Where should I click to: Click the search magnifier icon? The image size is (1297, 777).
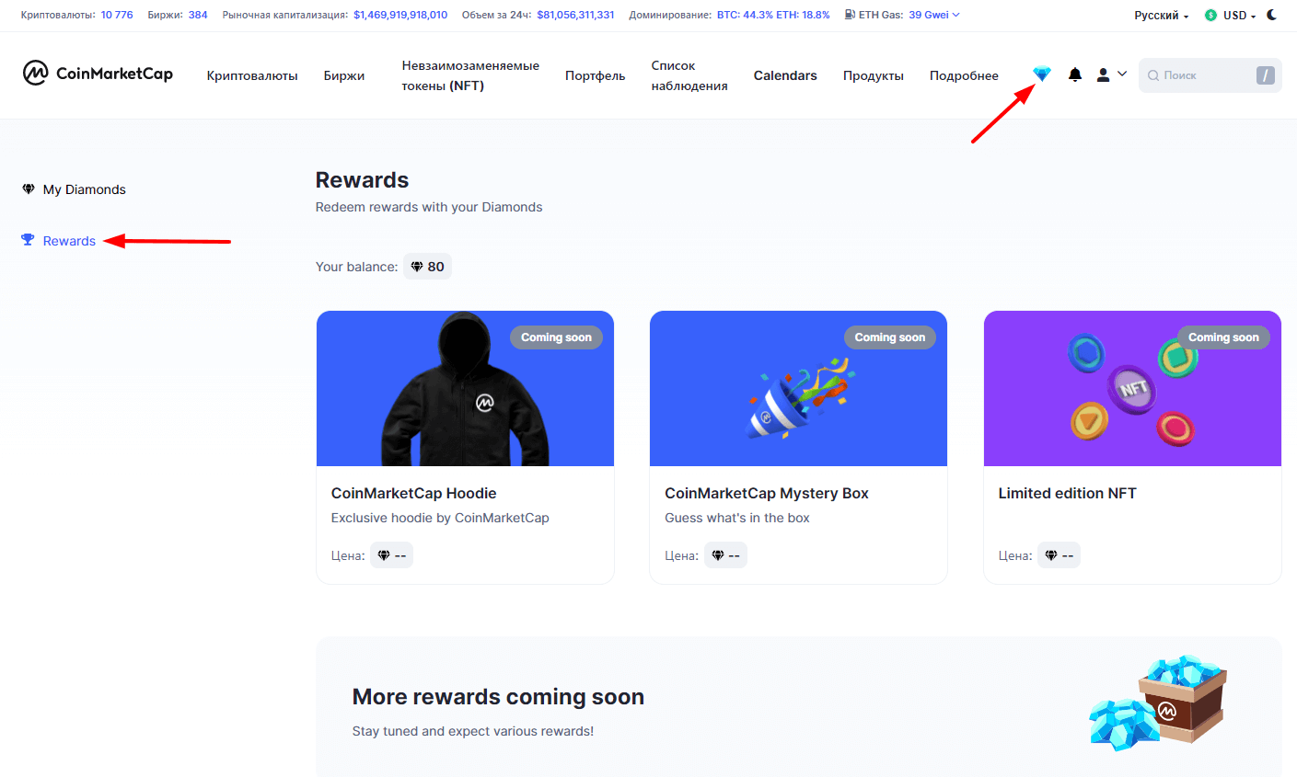[x=1153, y=75]
